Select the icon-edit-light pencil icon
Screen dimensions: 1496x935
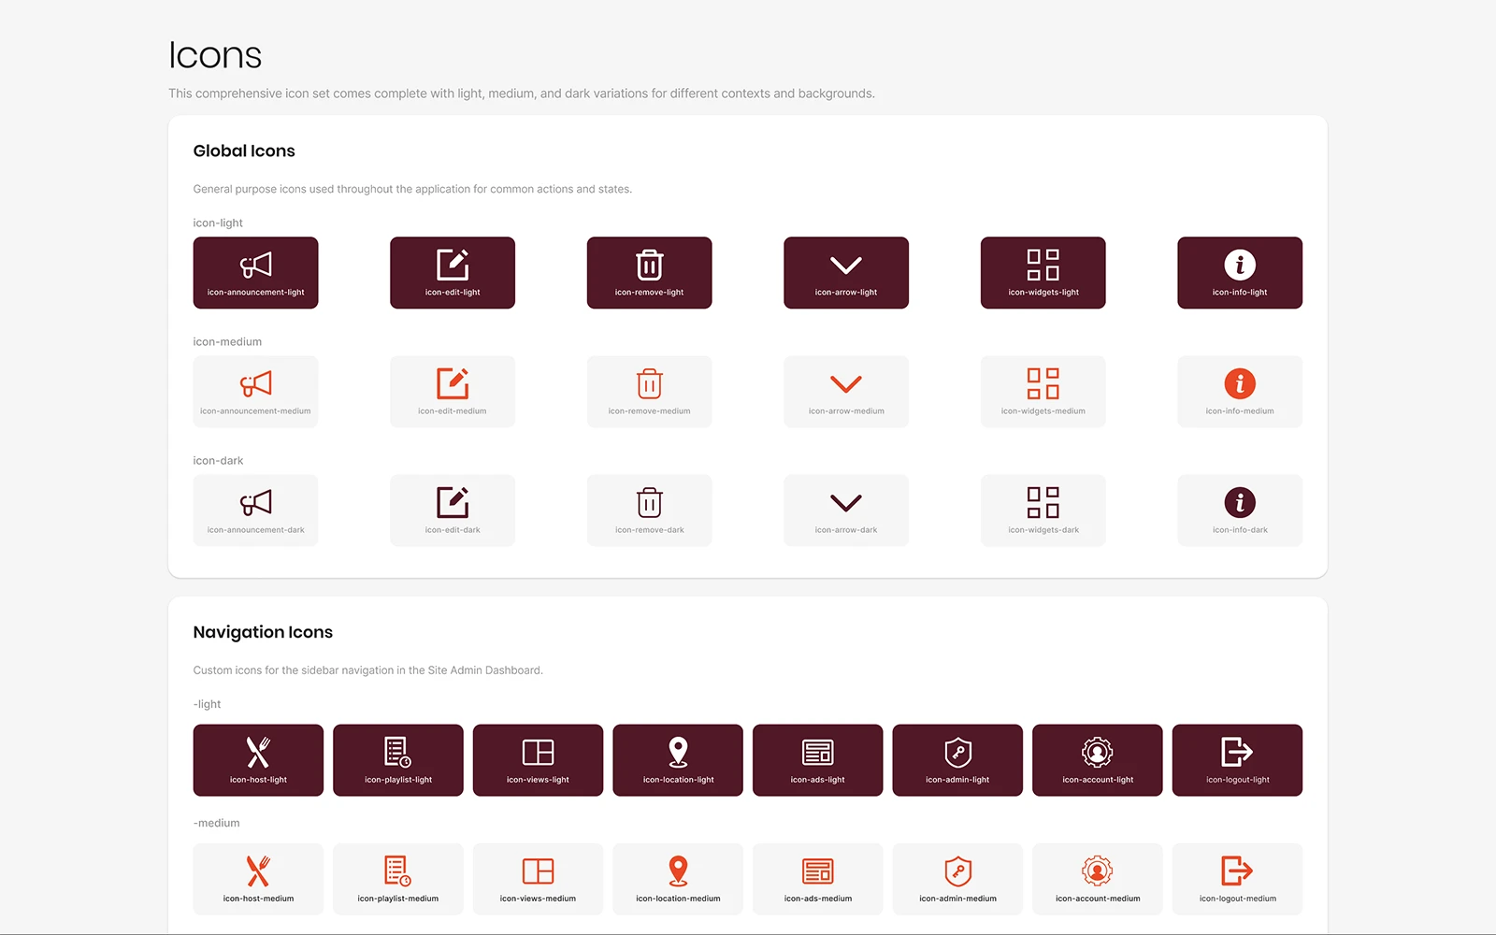(x=453, y=265)
